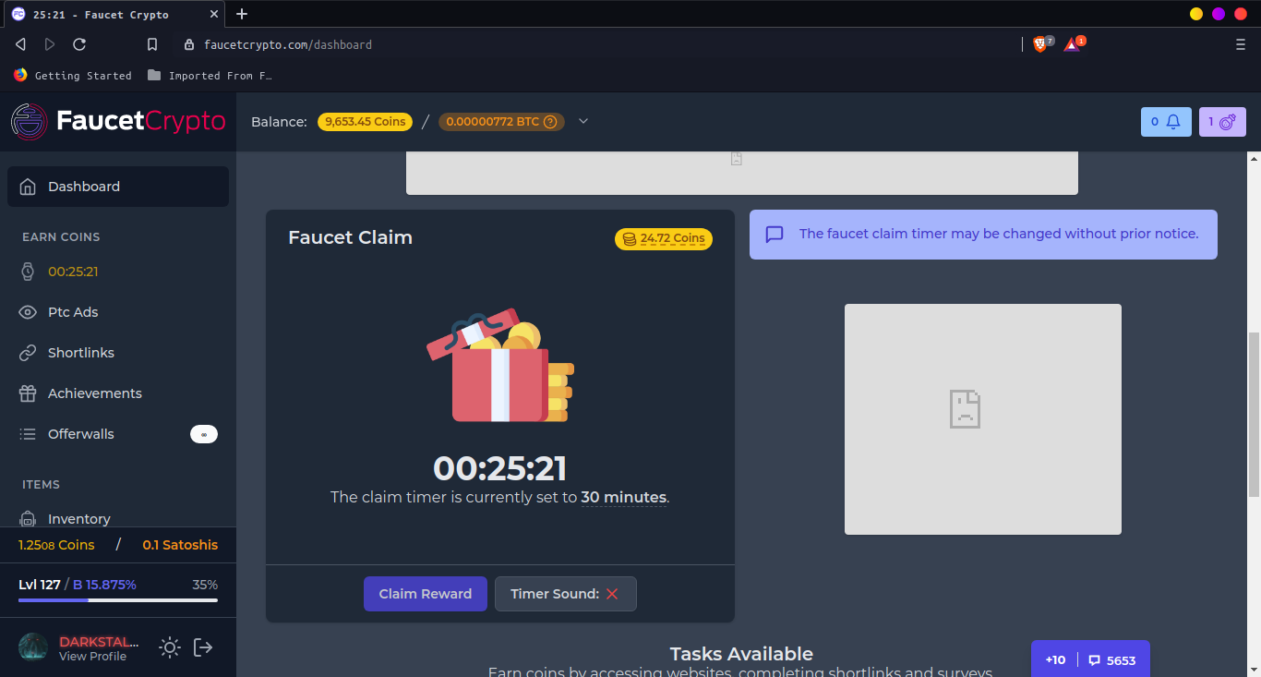Open Brave Rewards triangle icon

tap(1072, 44)
